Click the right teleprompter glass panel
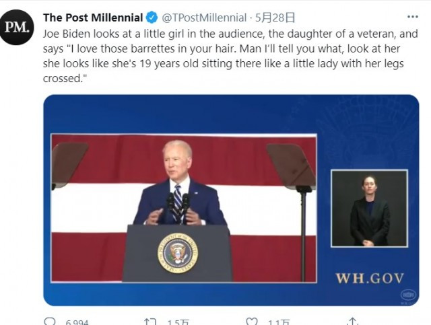The height and width of the screenshot is (325, 431). tap(291, 166)
